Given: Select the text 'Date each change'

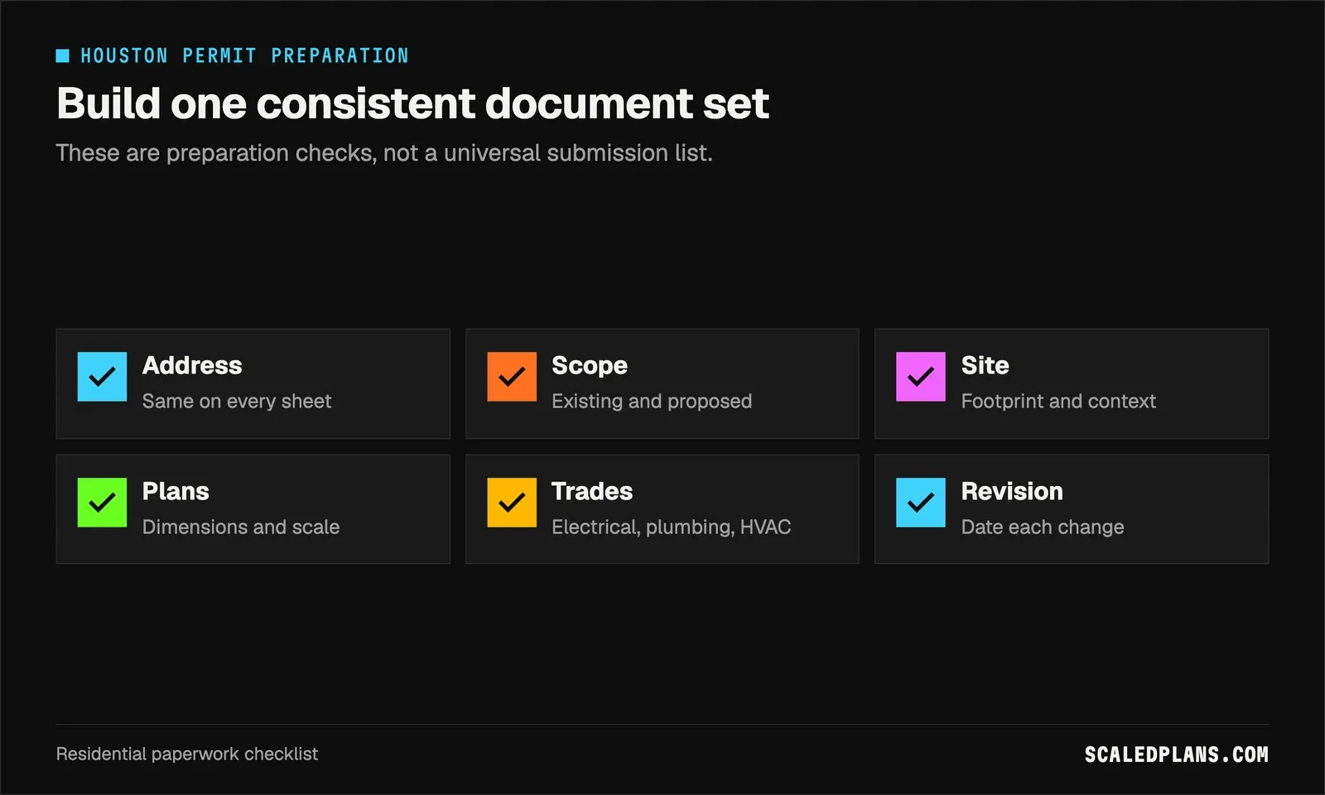Looking at the screenshot, I should click(x=1043, y=527).
